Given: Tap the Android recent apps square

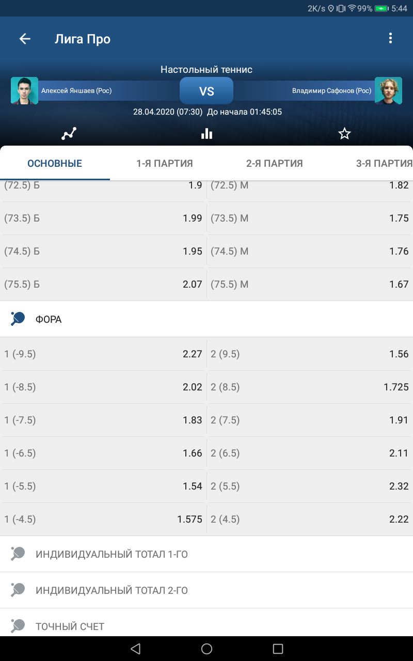Looking at the screenshot, I should coord(278,649).
